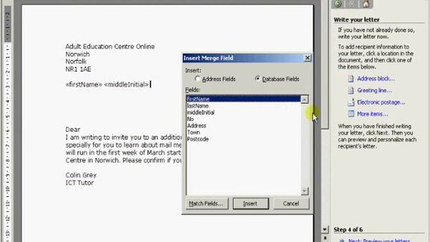Open the Address block link
This screenshot has width=430, height=242.
376,79
